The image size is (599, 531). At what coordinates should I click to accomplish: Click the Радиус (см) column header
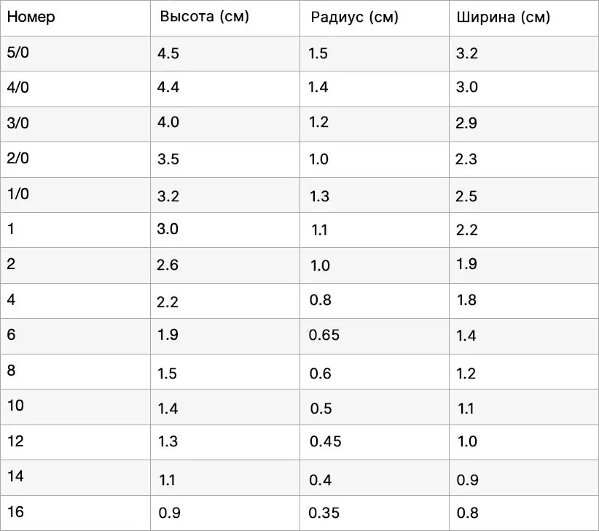coord(354,18)
